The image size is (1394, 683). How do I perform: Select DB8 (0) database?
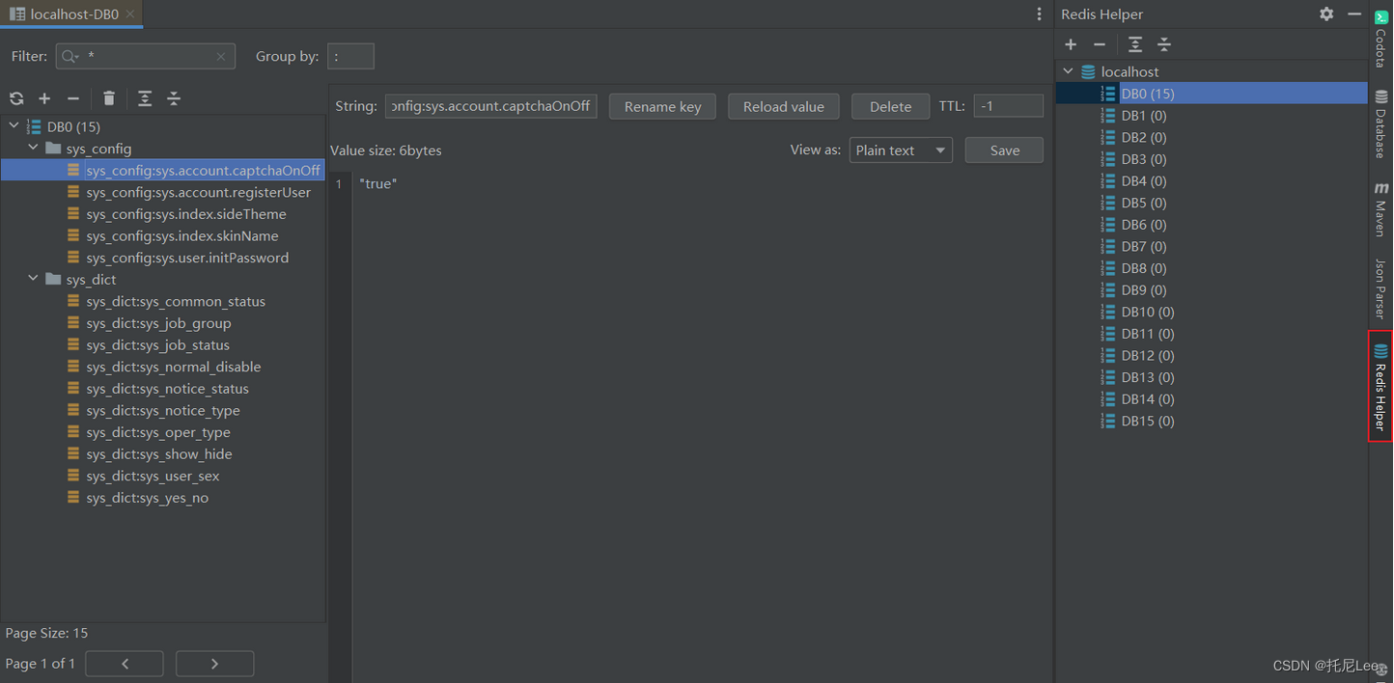[x=1143, y=268]
